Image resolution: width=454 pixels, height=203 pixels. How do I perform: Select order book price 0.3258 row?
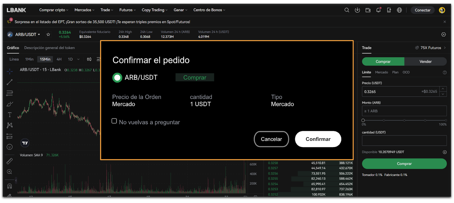click(x=310, y=163)
